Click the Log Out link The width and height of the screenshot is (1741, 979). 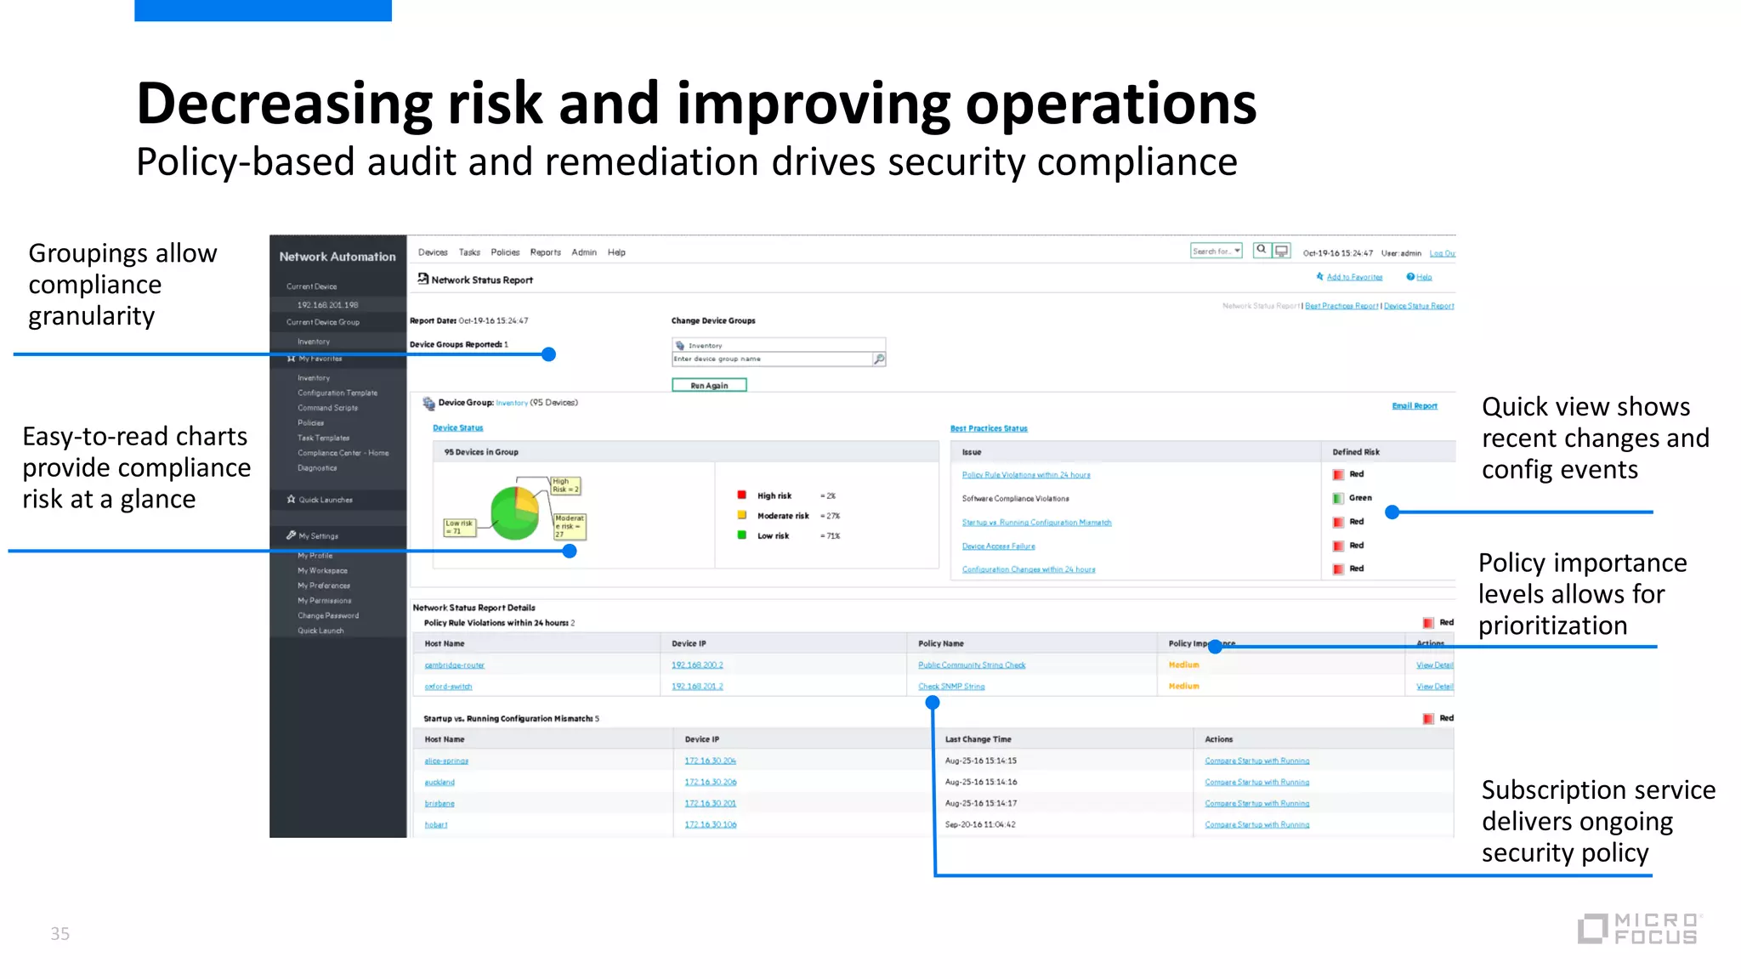coord(1442,253)
